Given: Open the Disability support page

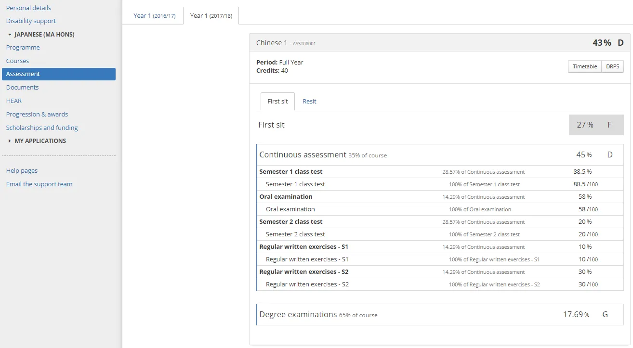Looking at the screenshot, I should pos(30,21).
